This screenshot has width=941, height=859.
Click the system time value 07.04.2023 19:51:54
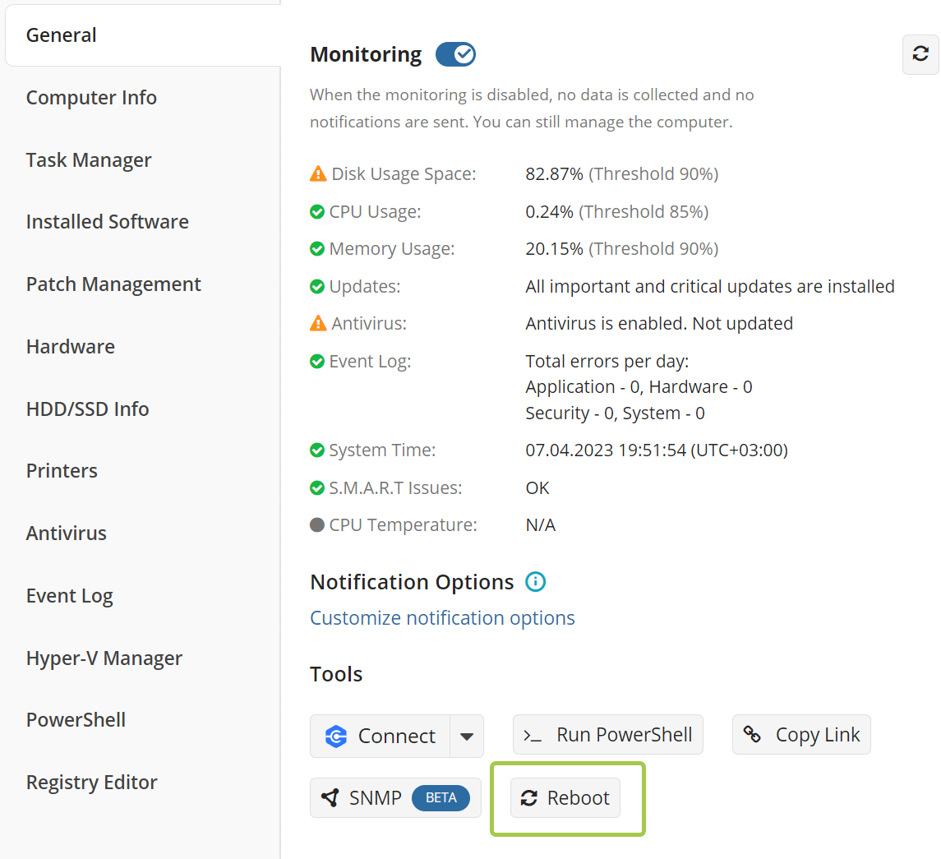click(606, 450)
